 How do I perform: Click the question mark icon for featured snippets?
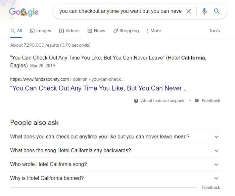(x=136, y=101)
